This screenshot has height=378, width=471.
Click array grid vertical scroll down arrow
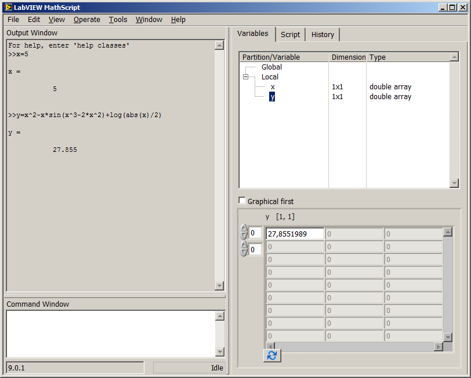pyautogui.click(x=448, y=337)
